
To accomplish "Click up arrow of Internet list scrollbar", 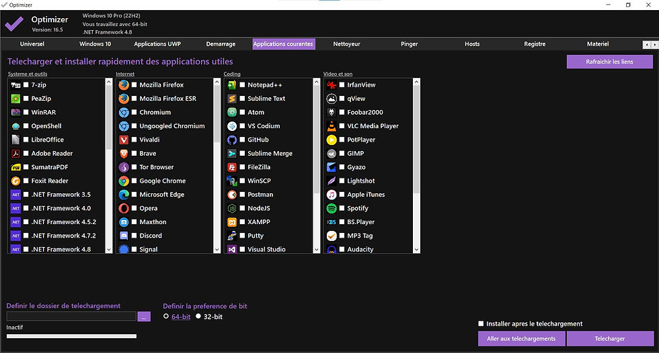I will click(x=217, y=82).
